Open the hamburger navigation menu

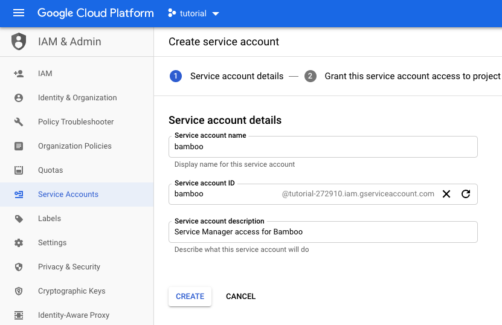tap(19, 13)
